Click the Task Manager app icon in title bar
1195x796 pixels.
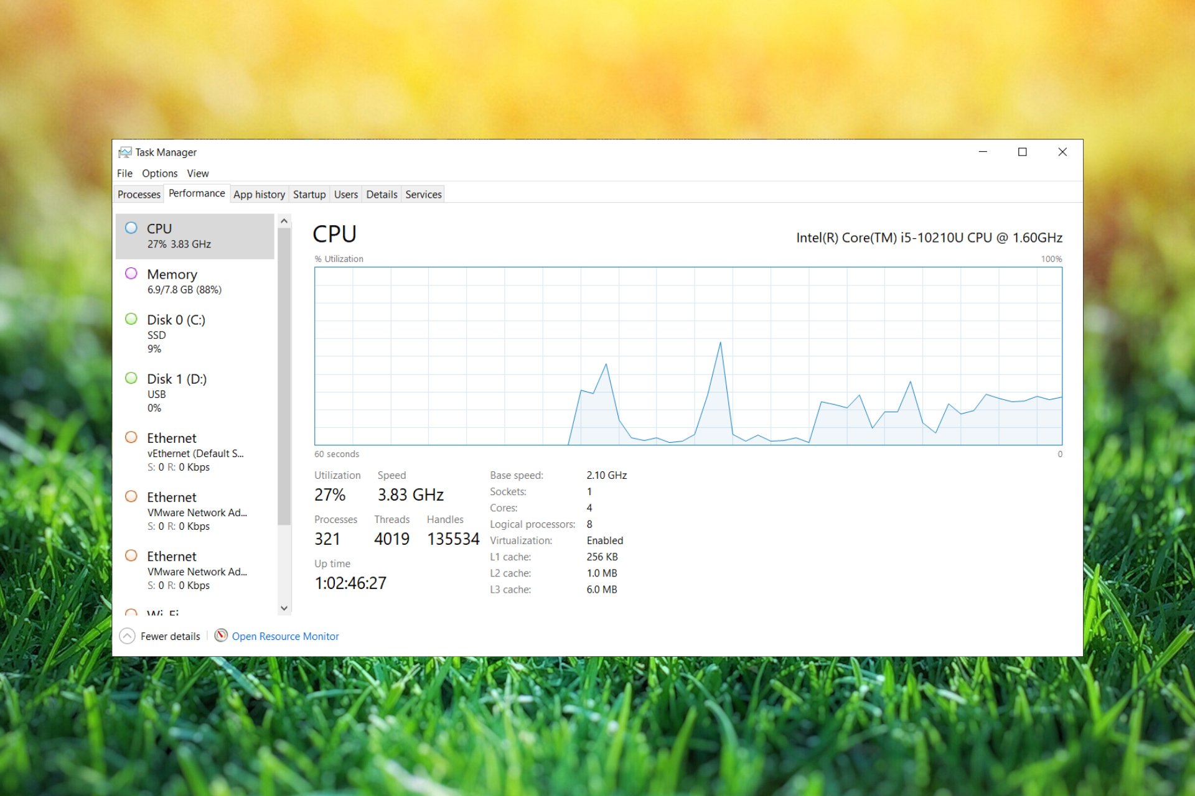coord(125,152)
